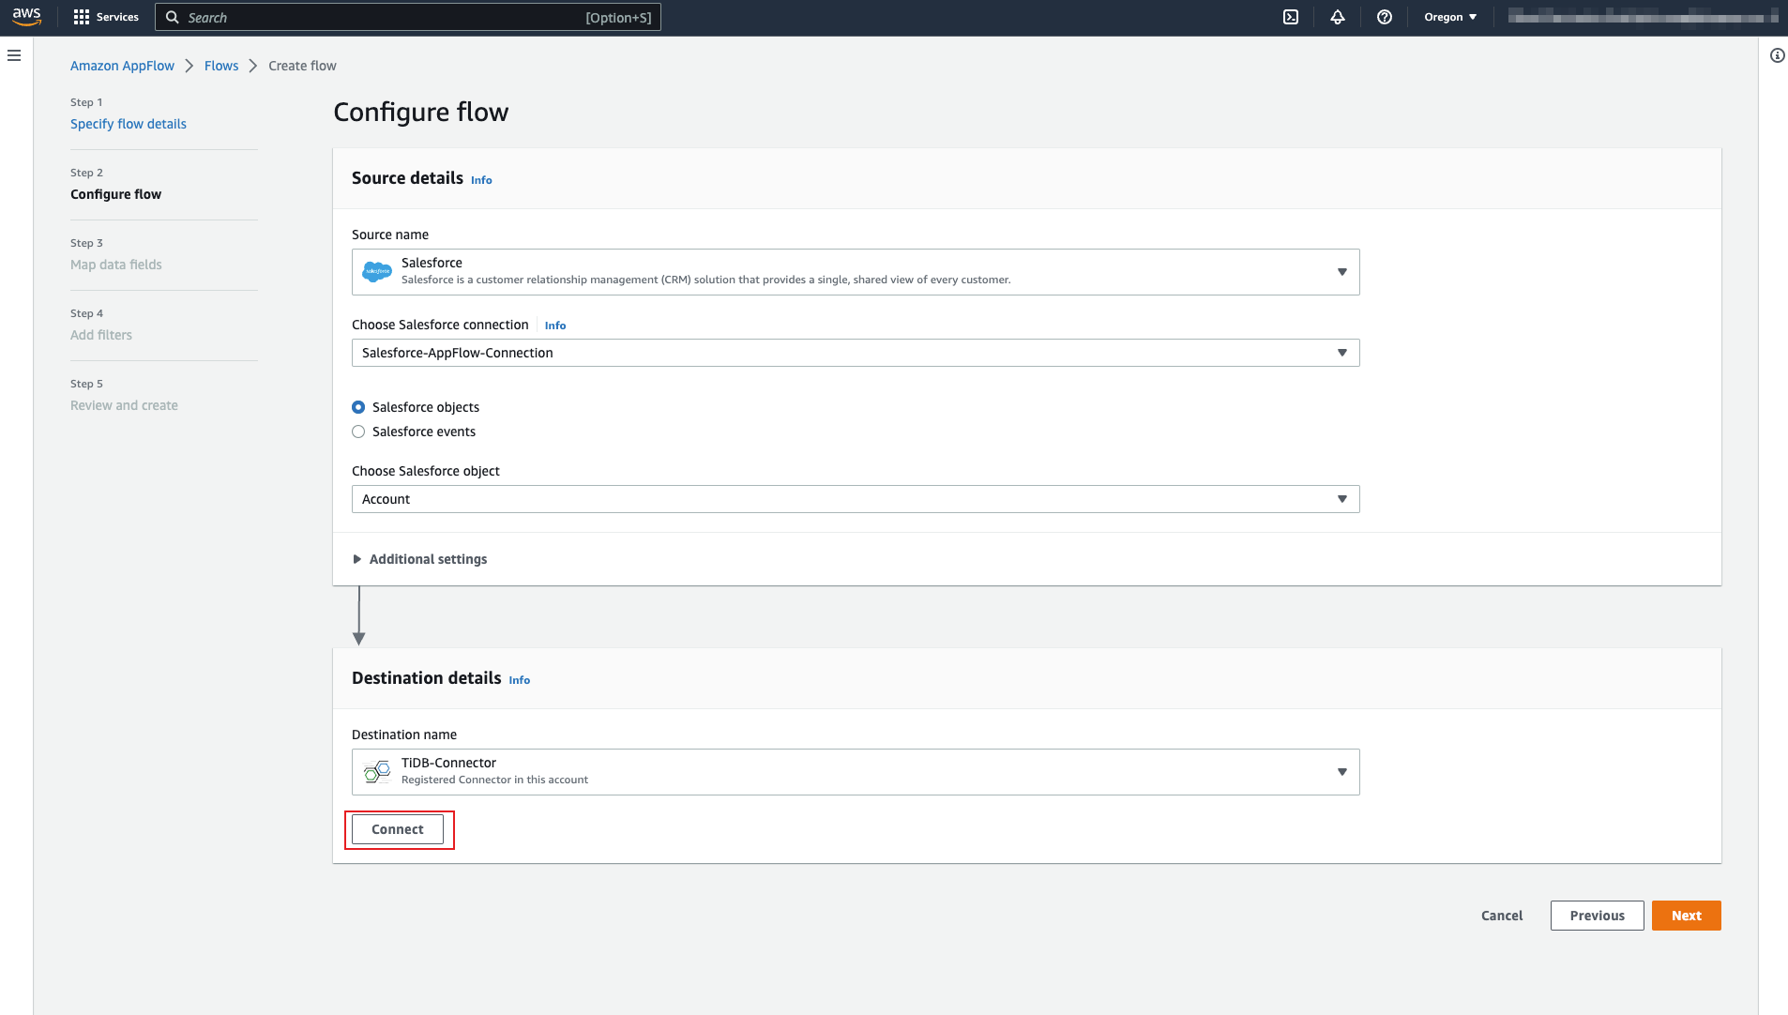1788x1015 pixels.
Task: Open the Services grid menu
Action: click(105, 17)
